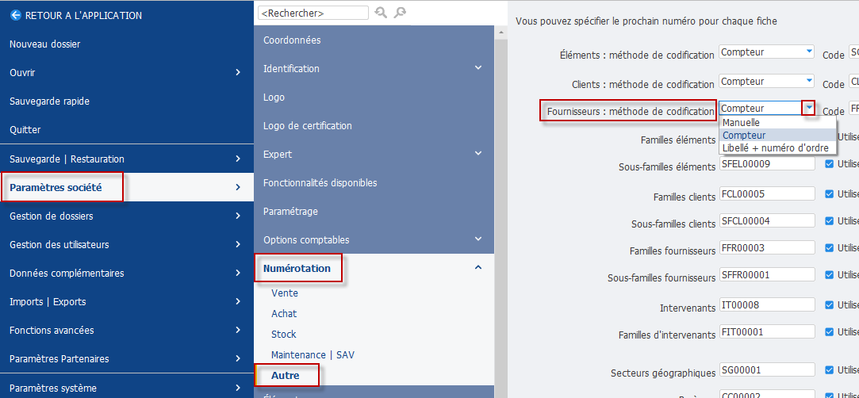859x398 pixels.
Task: Edit Sous-familles éléments field SFEL00009
Action: 767,163
